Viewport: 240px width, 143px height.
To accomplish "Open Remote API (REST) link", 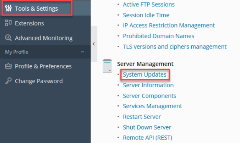I will 148,138.
